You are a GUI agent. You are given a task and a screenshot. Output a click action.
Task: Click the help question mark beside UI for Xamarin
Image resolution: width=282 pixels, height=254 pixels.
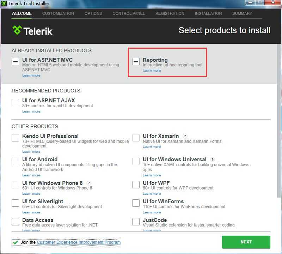click(185, 136)
